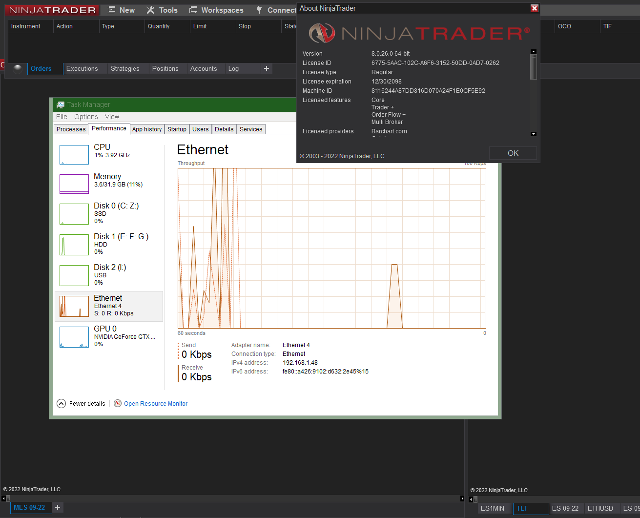Click left chart scroll right arrow

click(x=462, y=498)
